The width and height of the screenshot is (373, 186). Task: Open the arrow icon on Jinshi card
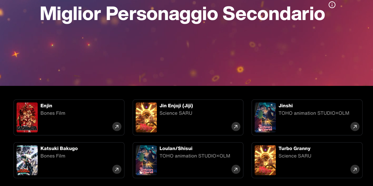click(x=355, y=127)
